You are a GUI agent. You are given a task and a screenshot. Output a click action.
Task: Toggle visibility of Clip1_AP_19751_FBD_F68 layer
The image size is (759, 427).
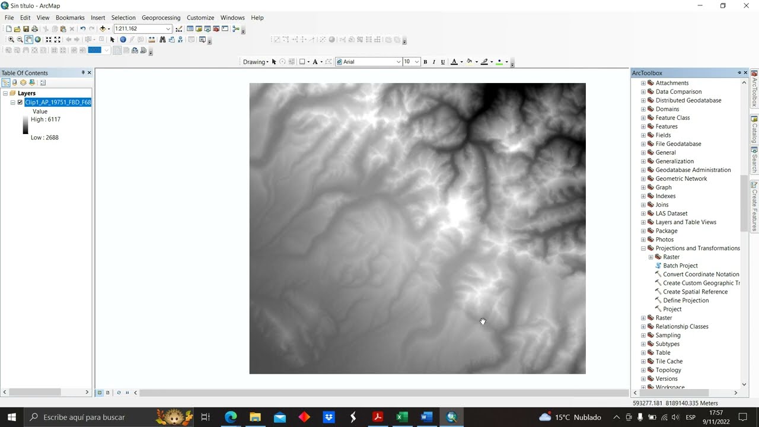click(20, 102)
